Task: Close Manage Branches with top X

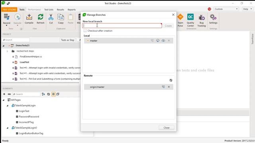Action: tap(173, 15)
